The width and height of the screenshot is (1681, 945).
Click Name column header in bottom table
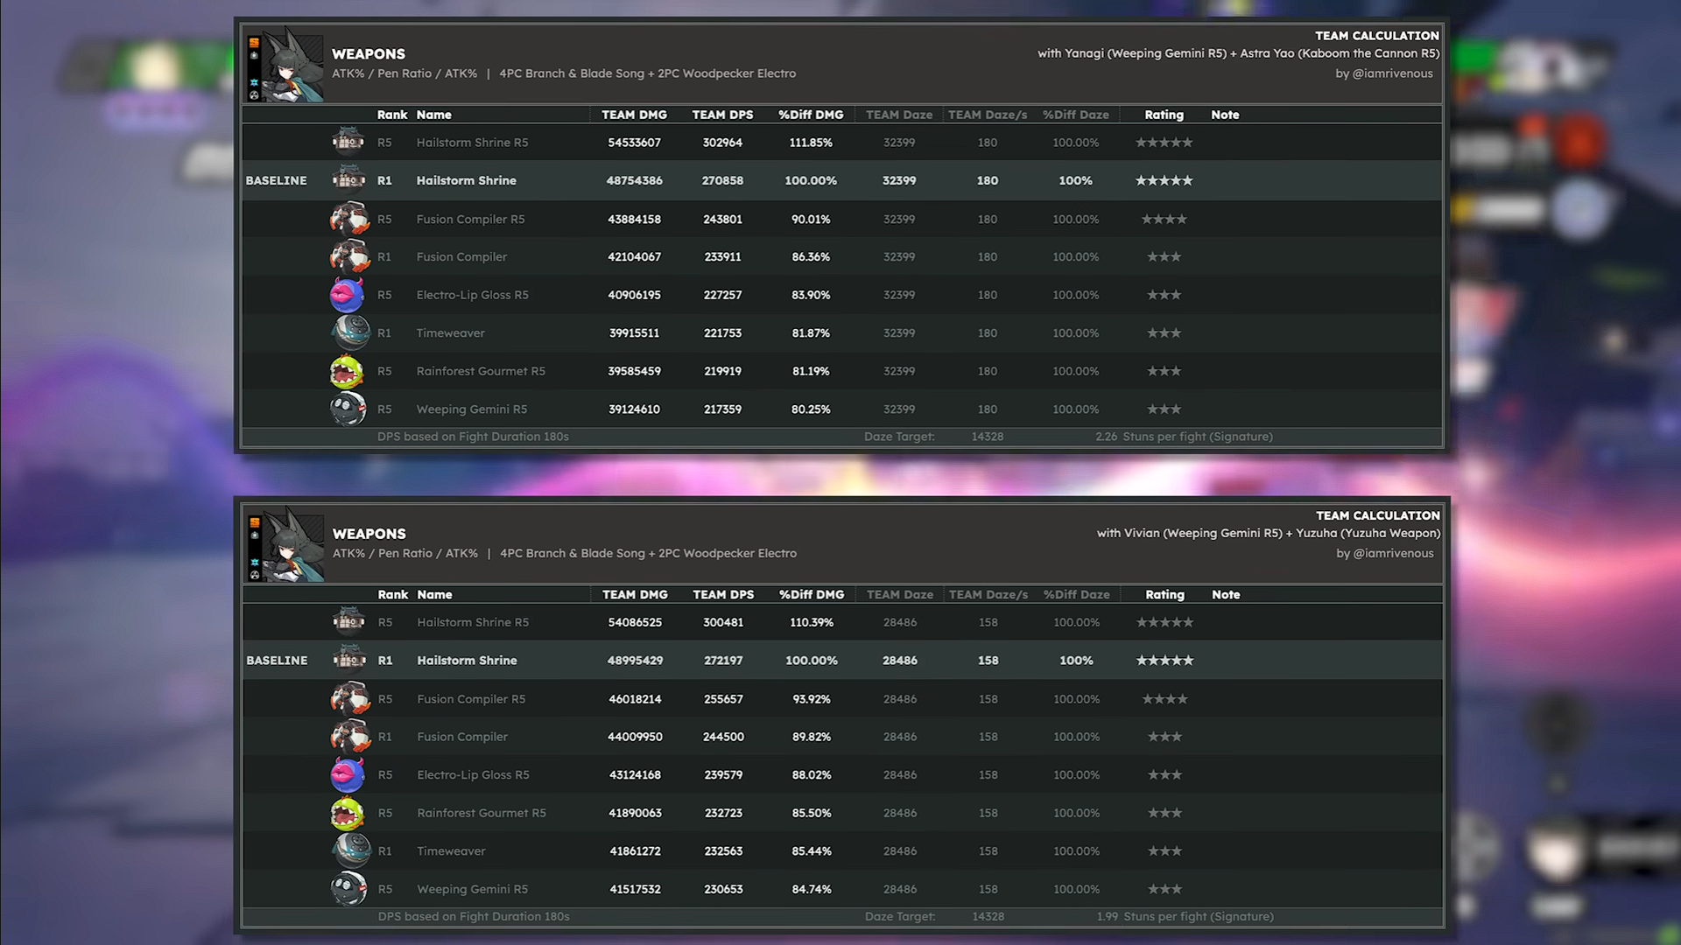click(x=434, y=594)
